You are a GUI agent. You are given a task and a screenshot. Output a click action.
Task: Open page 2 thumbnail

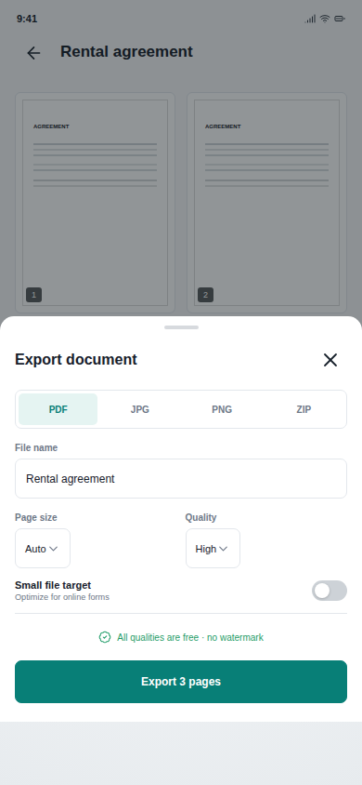click(x=266, y=203)
